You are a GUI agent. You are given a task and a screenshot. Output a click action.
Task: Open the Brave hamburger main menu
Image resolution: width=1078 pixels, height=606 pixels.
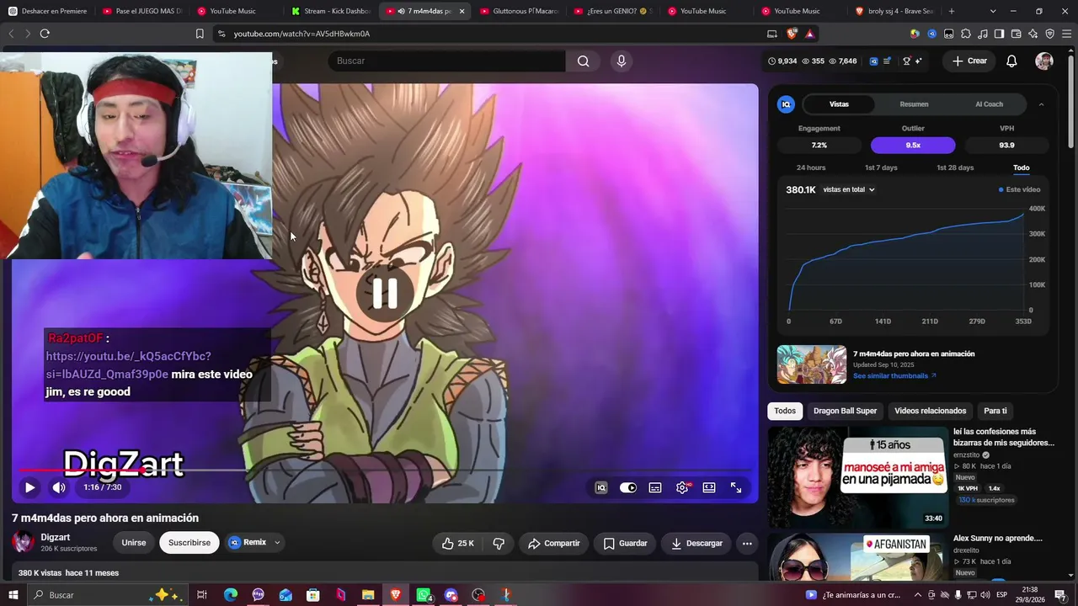[x=1067, y=34]
